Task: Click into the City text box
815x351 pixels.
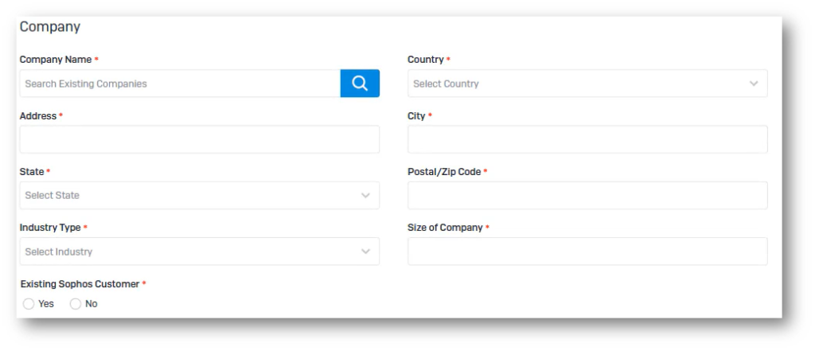Action: coord(587,139)
